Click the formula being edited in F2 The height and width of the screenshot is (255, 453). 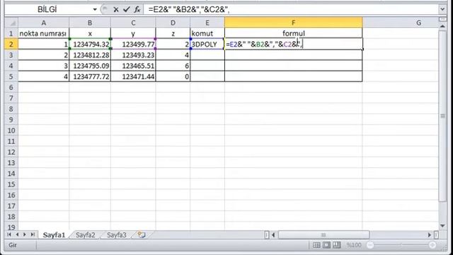click(x=293, y=44)
